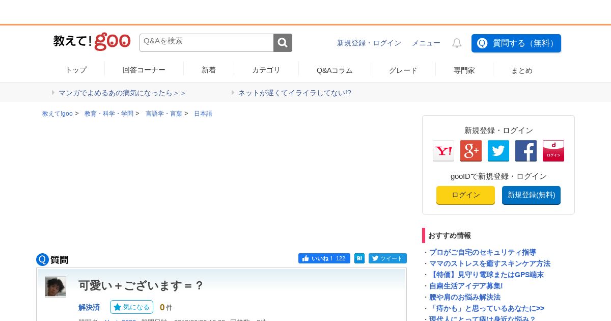611x321 pixels.
Task: Open the カテゴリ nav item
Action: click(266, 70)
